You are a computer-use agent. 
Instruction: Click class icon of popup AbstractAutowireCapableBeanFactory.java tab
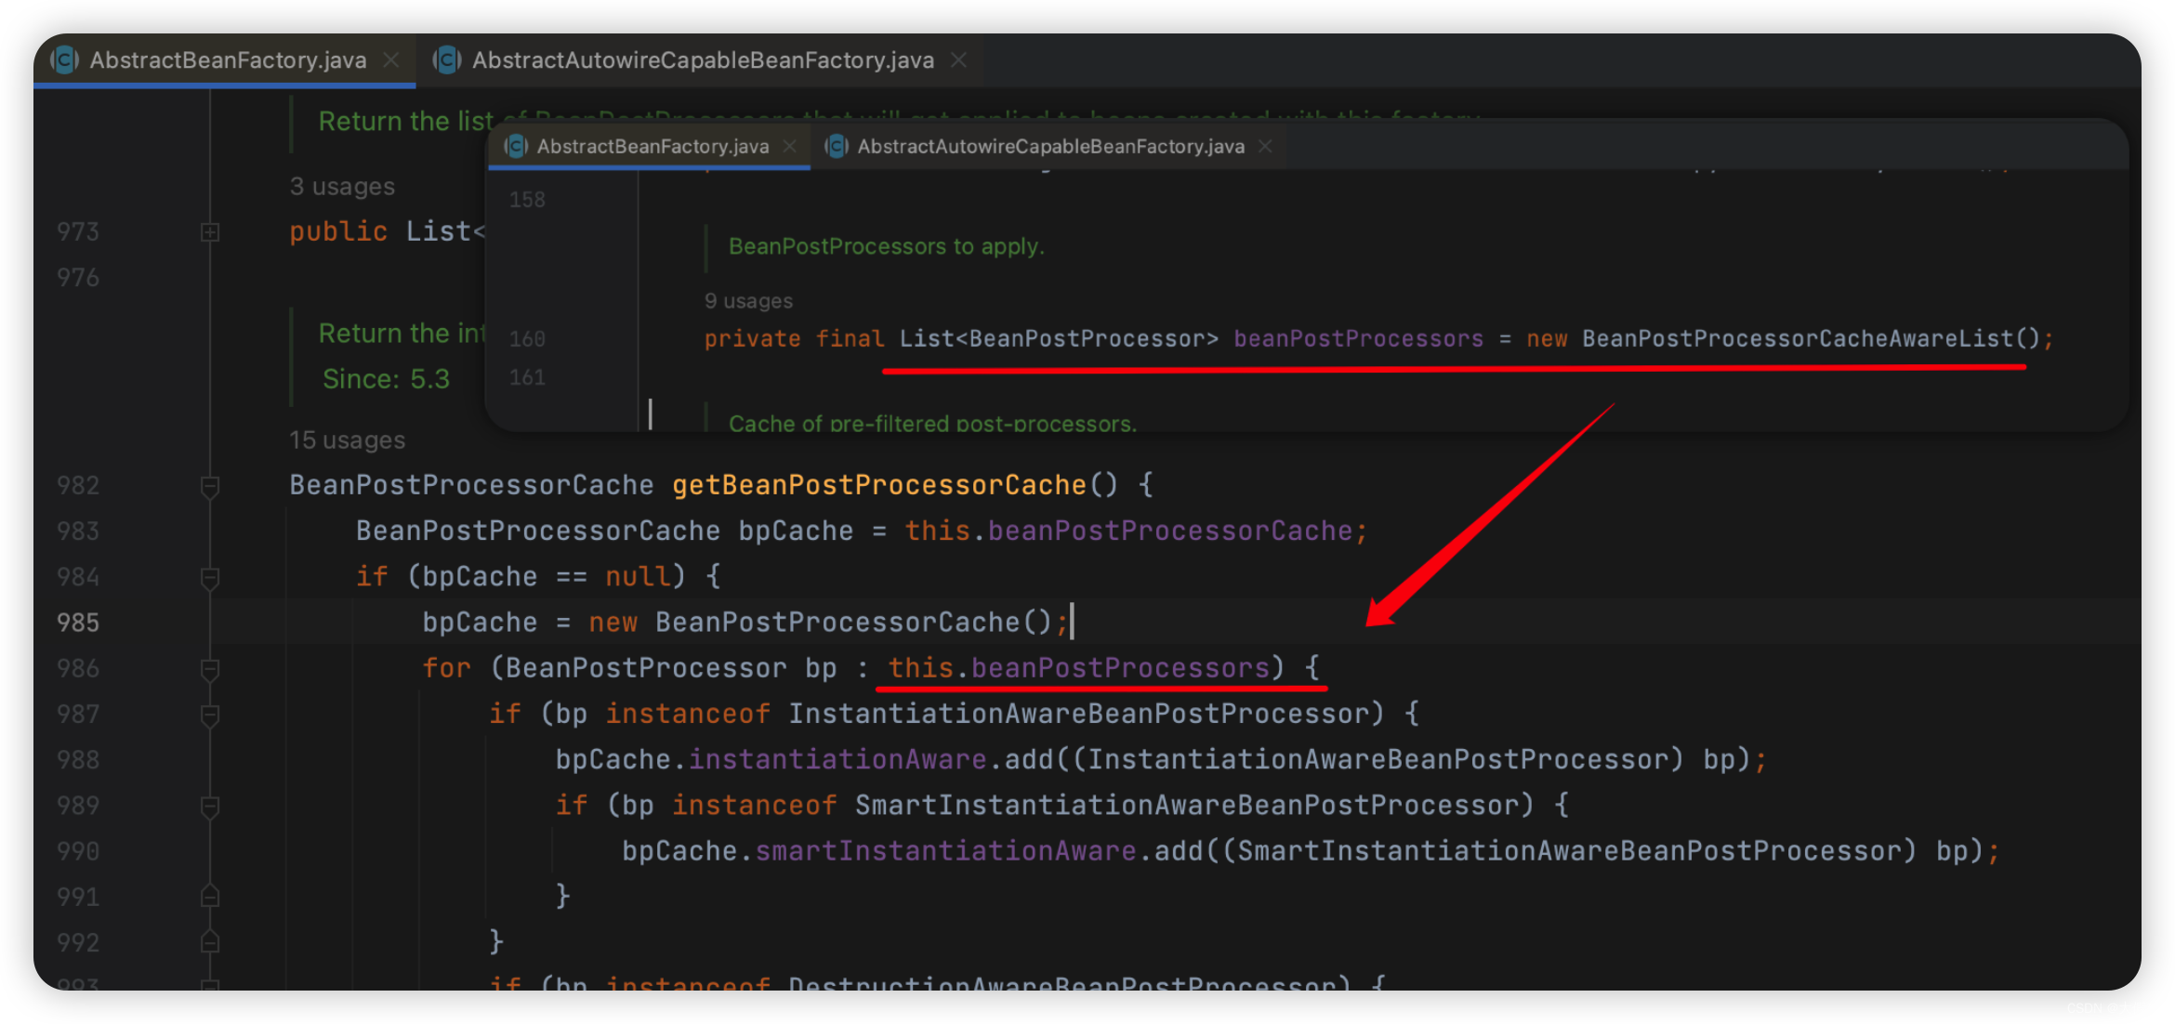click(x=837, y=147)
